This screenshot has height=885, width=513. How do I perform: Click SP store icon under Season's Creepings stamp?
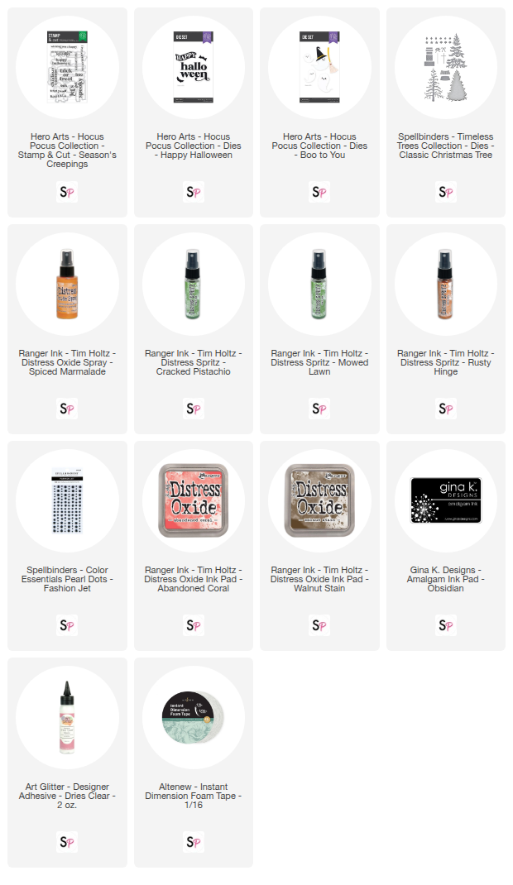click(x=67, y=192)
